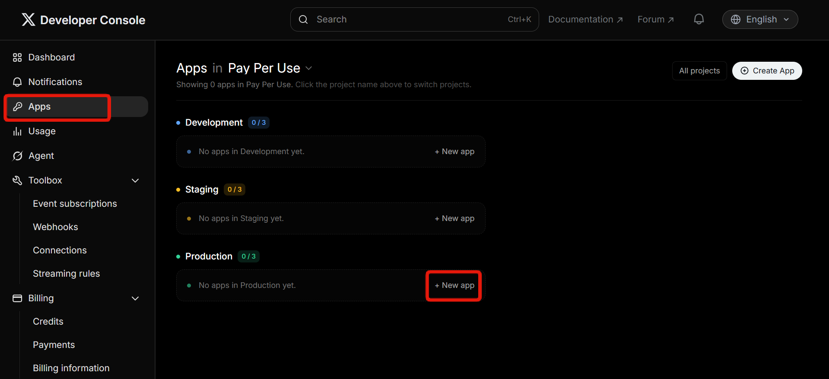Click "Showing 0 apps in Pay Per Use" text

coord(234,85)
